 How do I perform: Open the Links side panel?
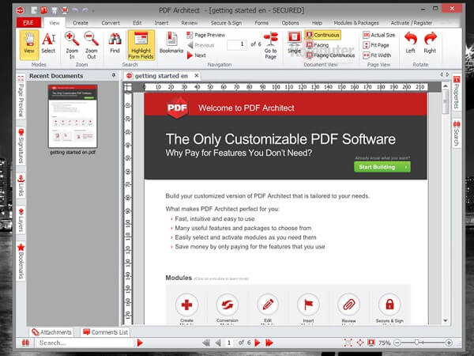pos(21,185)
